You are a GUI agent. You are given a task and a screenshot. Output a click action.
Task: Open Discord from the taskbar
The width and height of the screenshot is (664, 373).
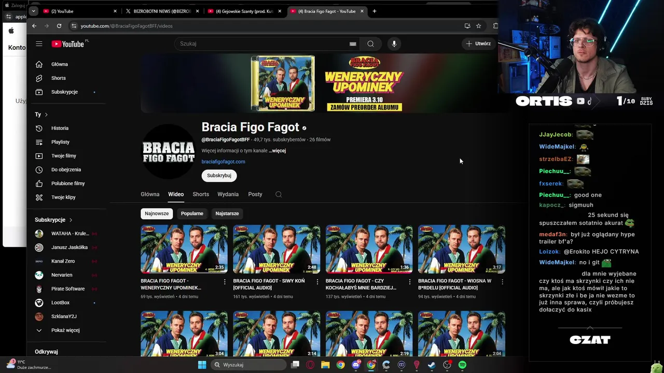(x=356, y=365)
